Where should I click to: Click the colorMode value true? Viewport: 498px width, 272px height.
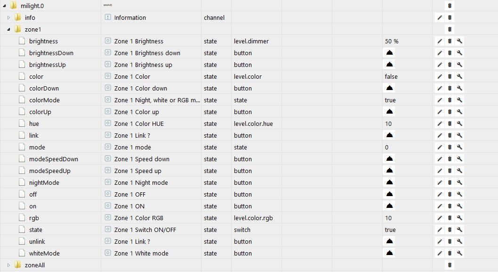[390, 100]
